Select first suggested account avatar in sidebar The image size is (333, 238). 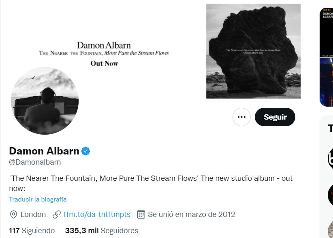(330, 158)
